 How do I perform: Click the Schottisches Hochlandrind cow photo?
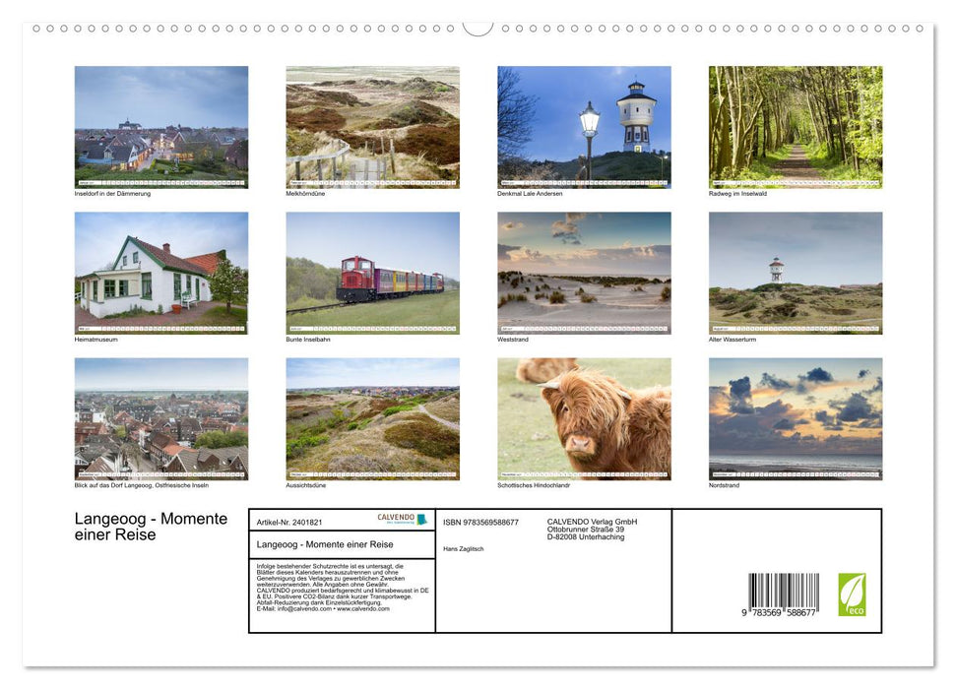coord(584,419)
